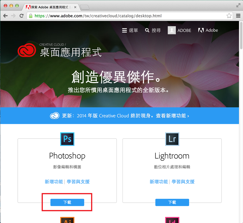Select the Adobe 桌面應用程式 browser tab
This screenshot has width=243, height=223.
click(x=51, y=7)
